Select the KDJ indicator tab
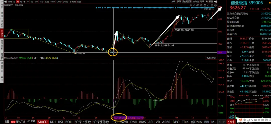This screenshot has height=124, width=271. (53, 122)
